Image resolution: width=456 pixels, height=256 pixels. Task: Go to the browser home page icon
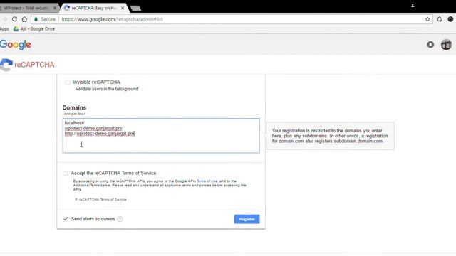click(24, 19)
